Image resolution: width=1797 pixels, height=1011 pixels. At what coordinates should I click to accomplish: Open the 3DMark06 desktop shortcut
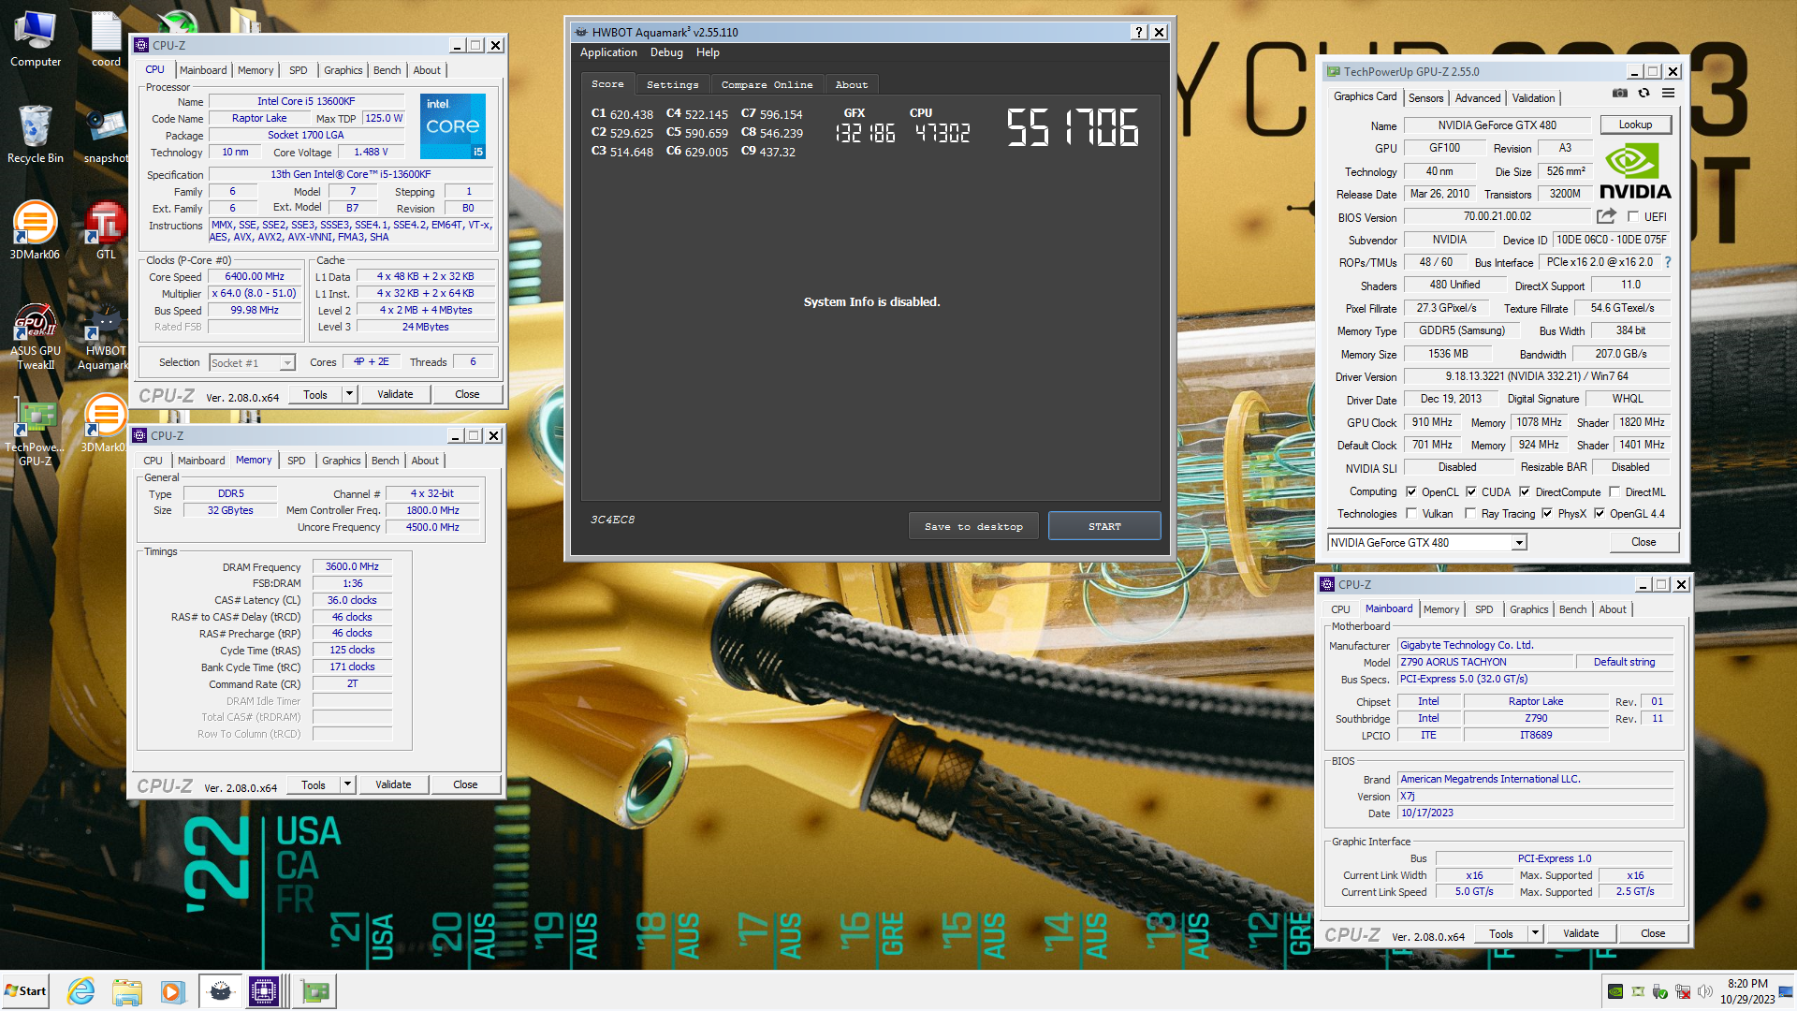(x=35, y=229)
